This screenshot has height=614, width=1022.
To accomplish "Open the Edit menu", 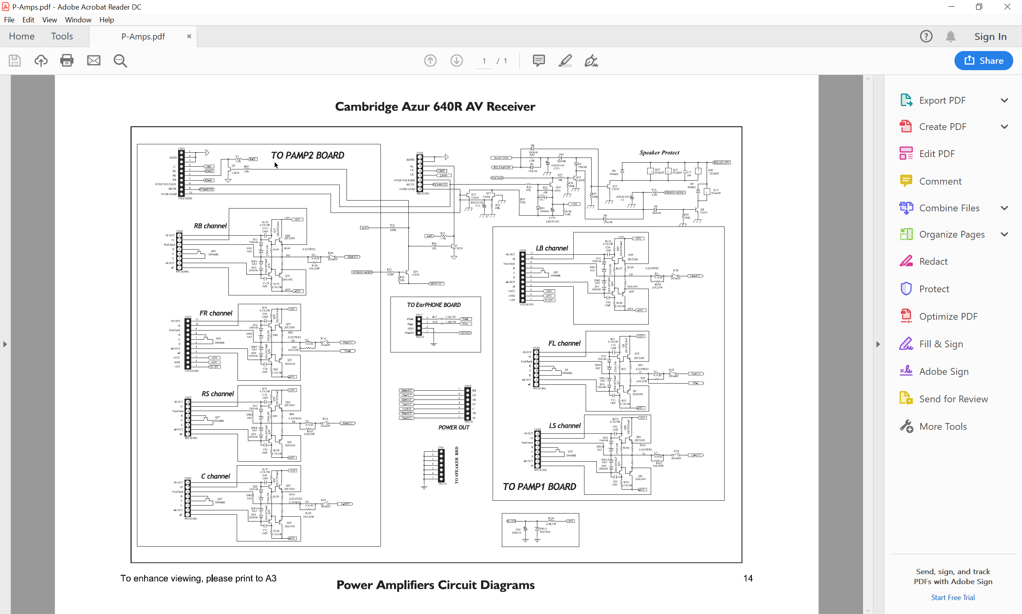I will 28,20.
